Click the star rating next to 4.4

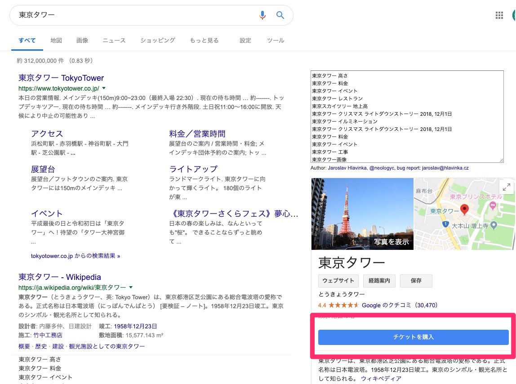click(x=343, y=305)
